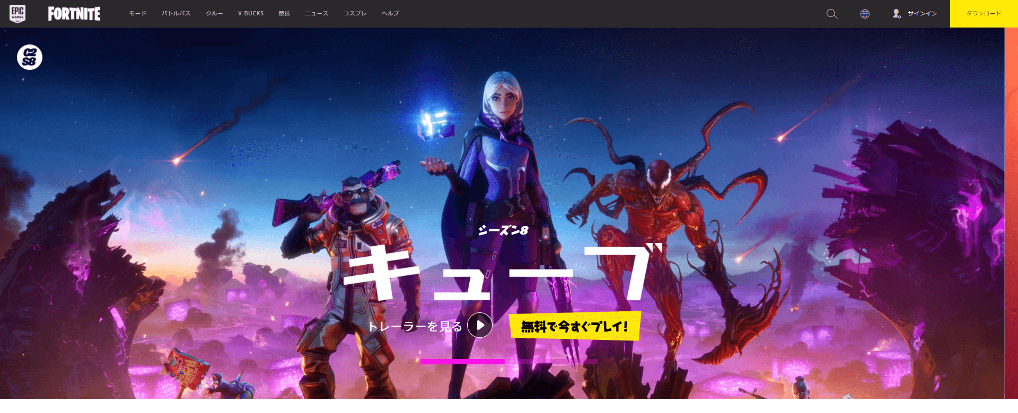Open the search magnifier icon
The width and height of the screenshot is (1018, 413).
click(832, 14)
